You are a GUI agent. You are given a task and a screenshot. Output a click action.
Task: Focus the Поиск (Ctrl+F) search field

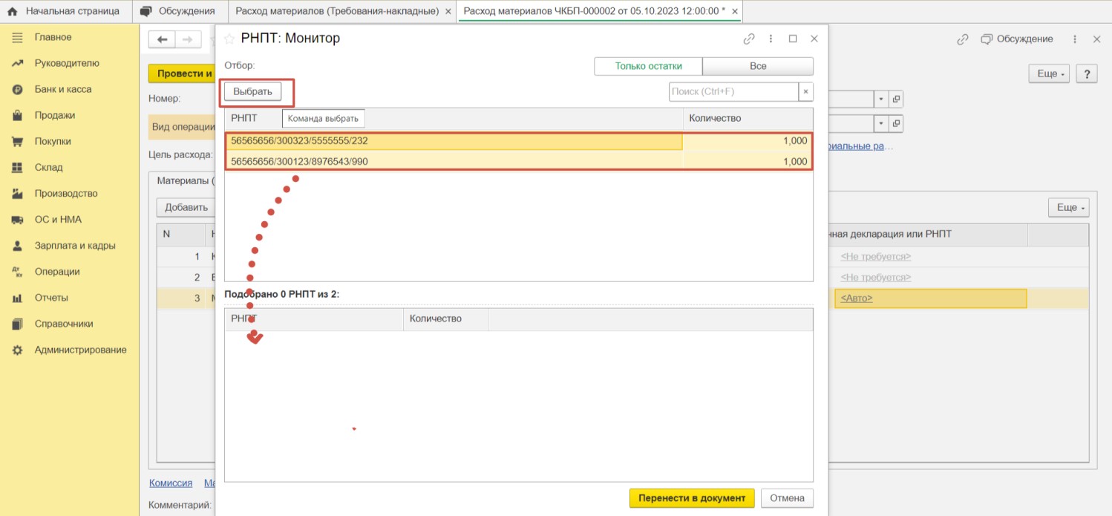(x=733, y=92)
